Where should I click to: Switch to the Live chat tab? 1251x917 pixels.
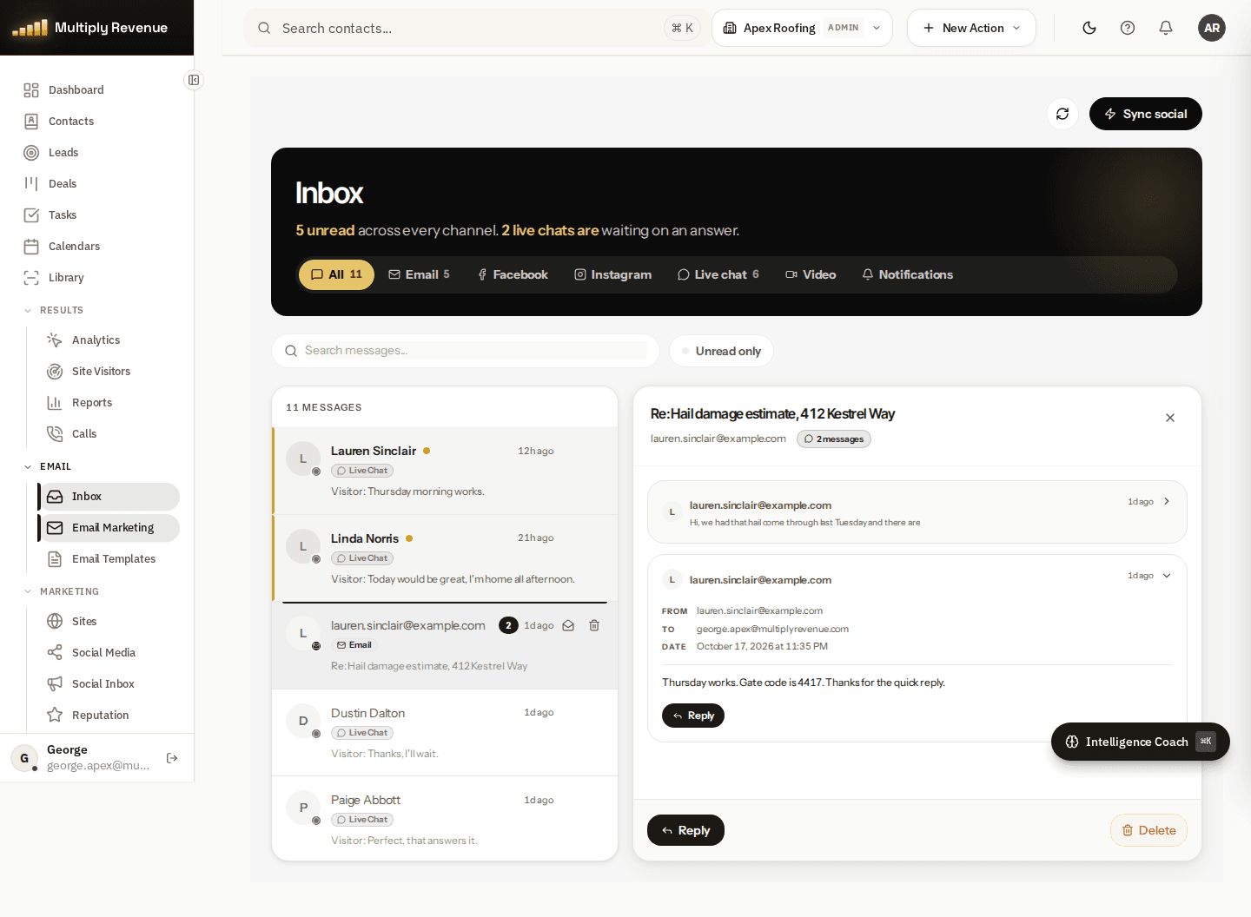tap(718, 274)
